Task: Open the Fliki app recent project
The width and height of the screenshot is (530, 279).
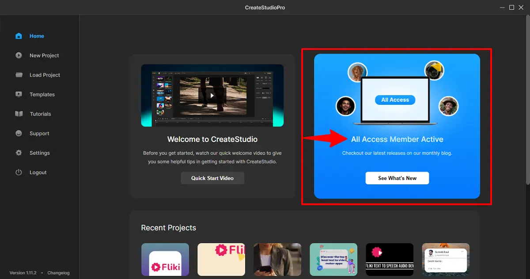Action: [165, 259]
